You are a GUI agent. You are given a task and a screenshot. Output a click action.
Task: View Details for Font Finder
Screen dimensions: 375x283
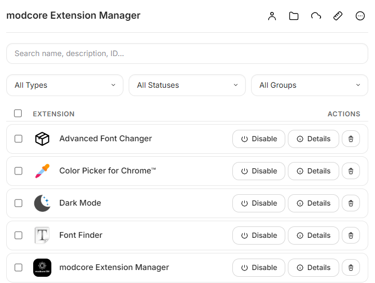313,235
